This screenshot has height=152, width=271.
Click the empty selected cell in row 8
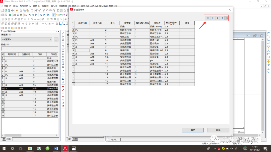[82, 50]
